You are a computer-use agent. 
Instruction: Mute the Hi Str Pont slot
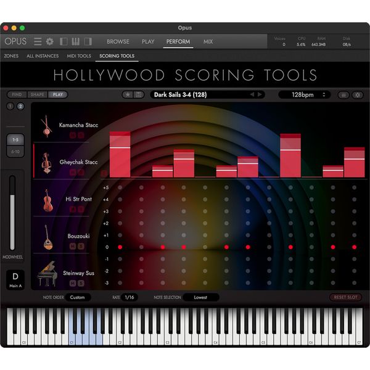pyautogui.click(x=73, y=209)
